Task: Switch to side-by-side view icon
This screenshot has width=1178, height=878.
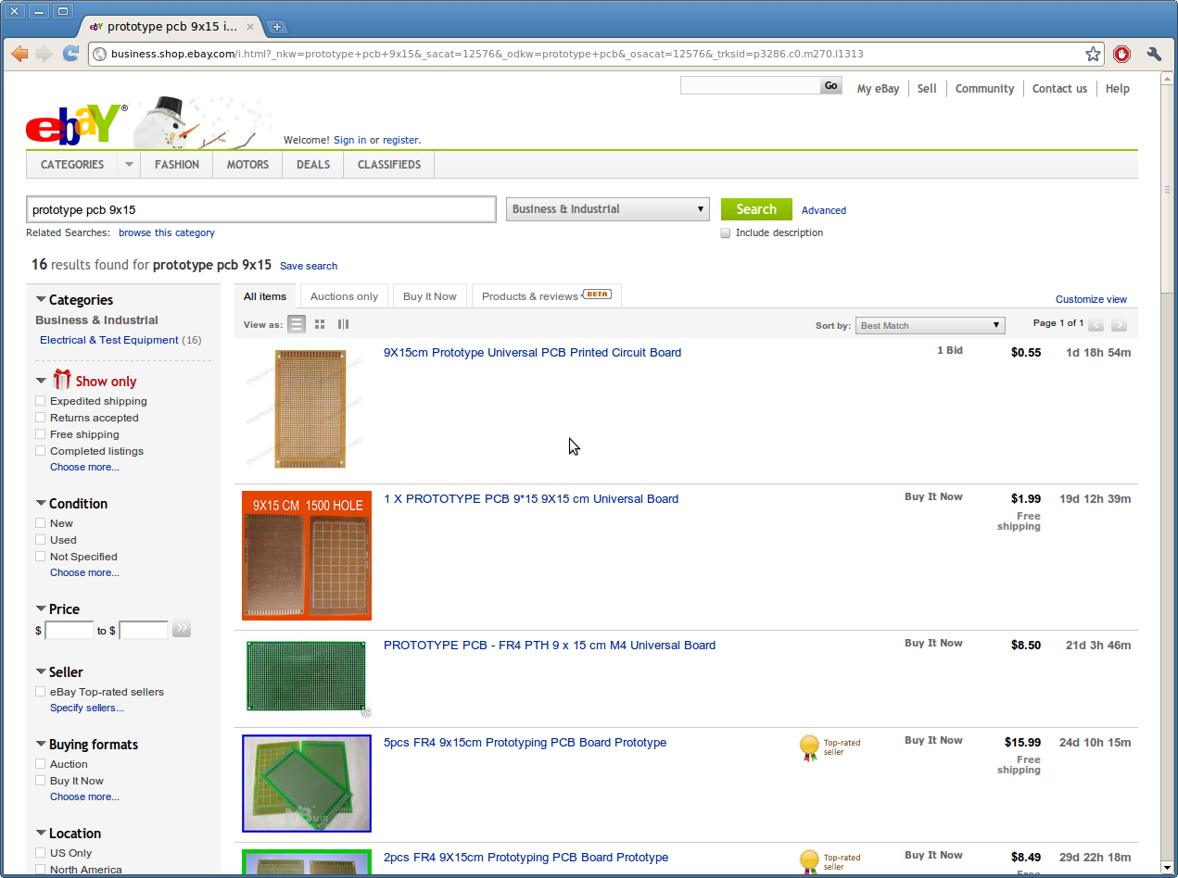Action: point(343,324)
